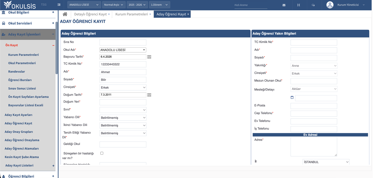This screenshot has width=373, height=178.
Task: Close the Aday Öğrenci Kayıt tab
Action: pyautogui.click(x=188, y=14)
